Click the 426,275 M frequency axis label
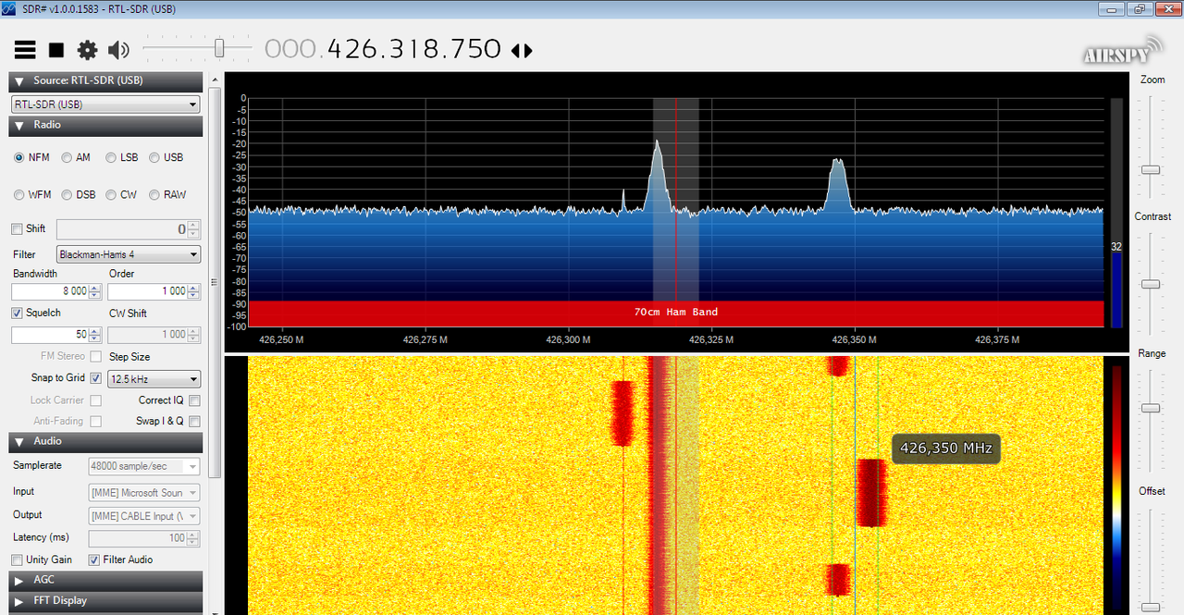The image size is (1184, 615). [425, 339]
